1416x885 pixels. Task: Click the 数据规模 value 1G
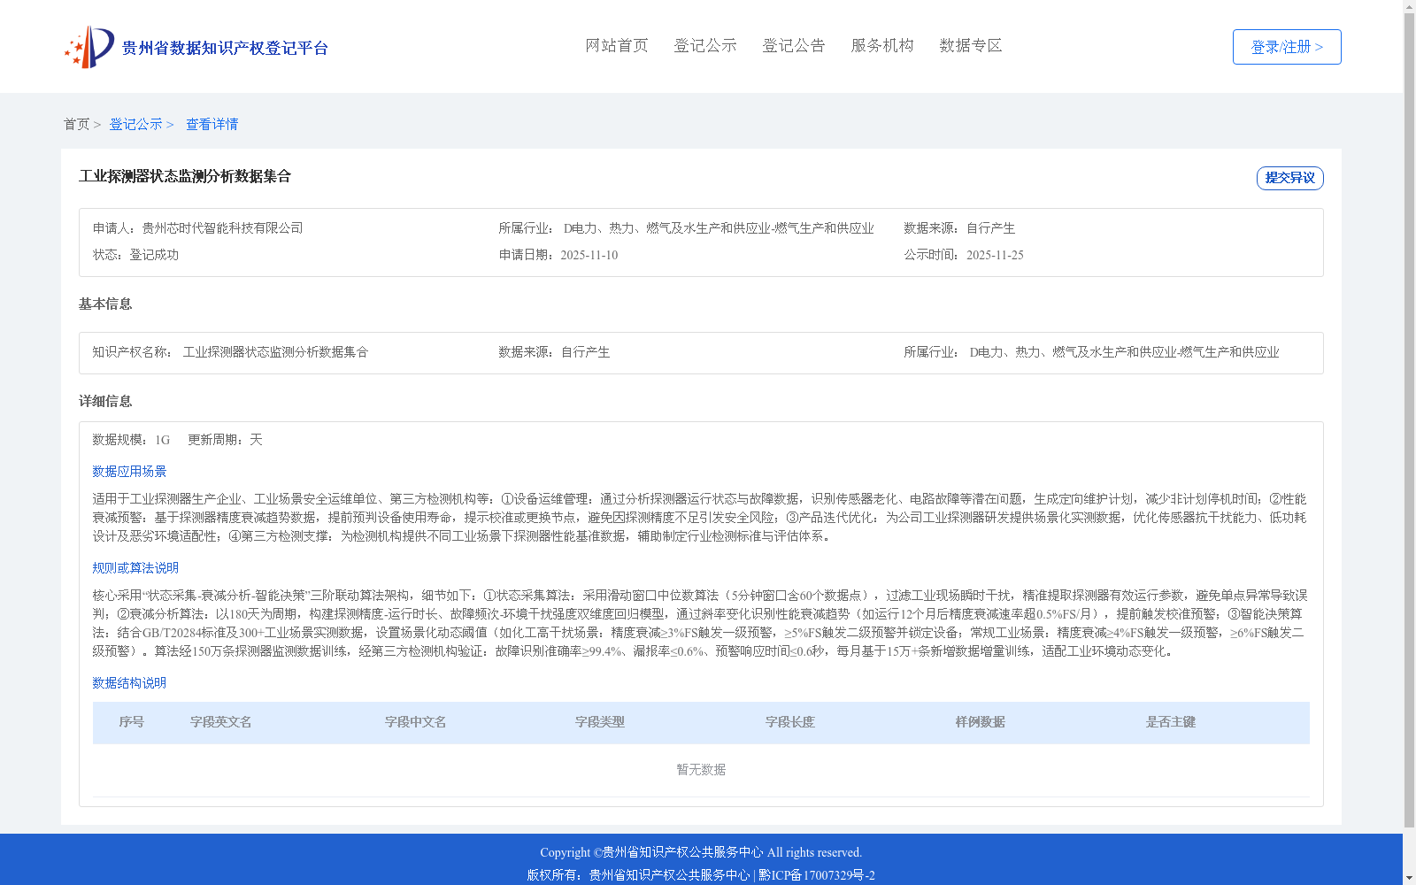(x=162, y=440)
